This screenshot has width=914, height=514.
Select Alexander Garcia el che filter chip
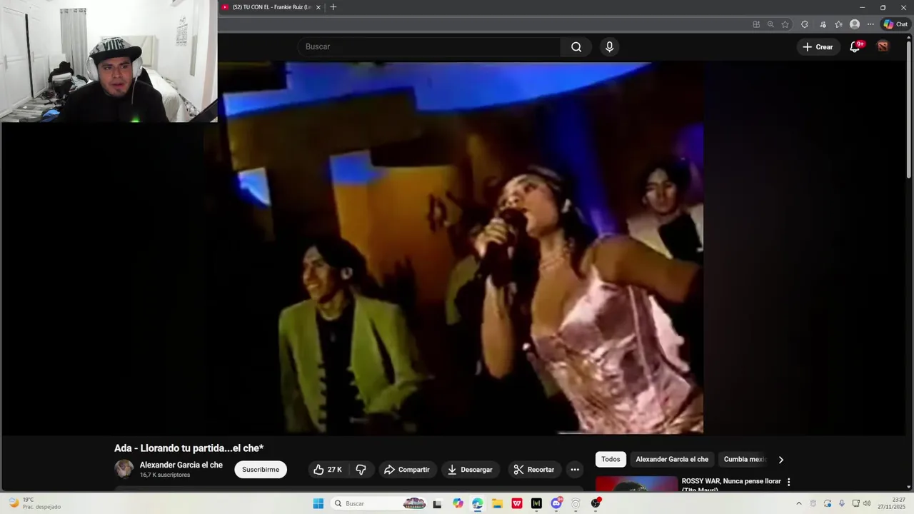pyautogui.click(x=672, y=460)
